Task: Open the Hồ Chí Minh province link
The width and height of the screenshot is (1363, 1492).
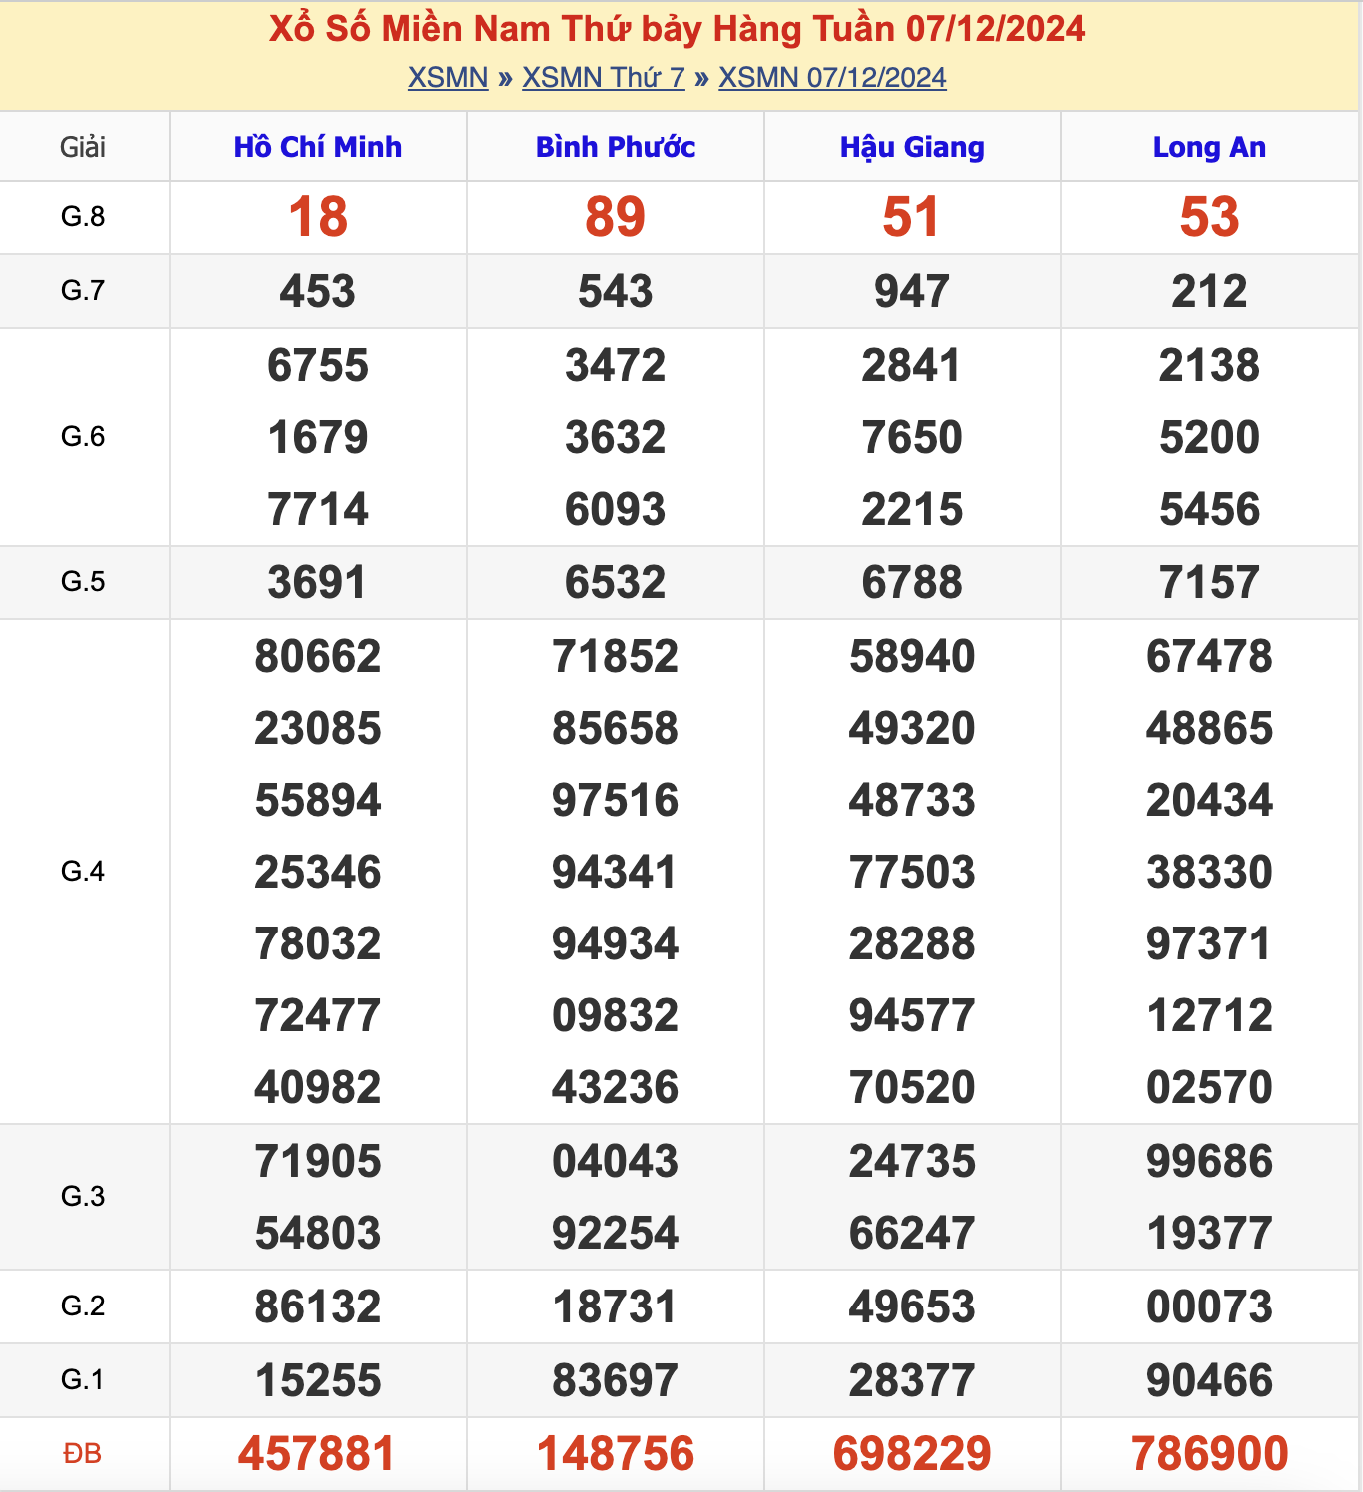Action: [318, 147]
